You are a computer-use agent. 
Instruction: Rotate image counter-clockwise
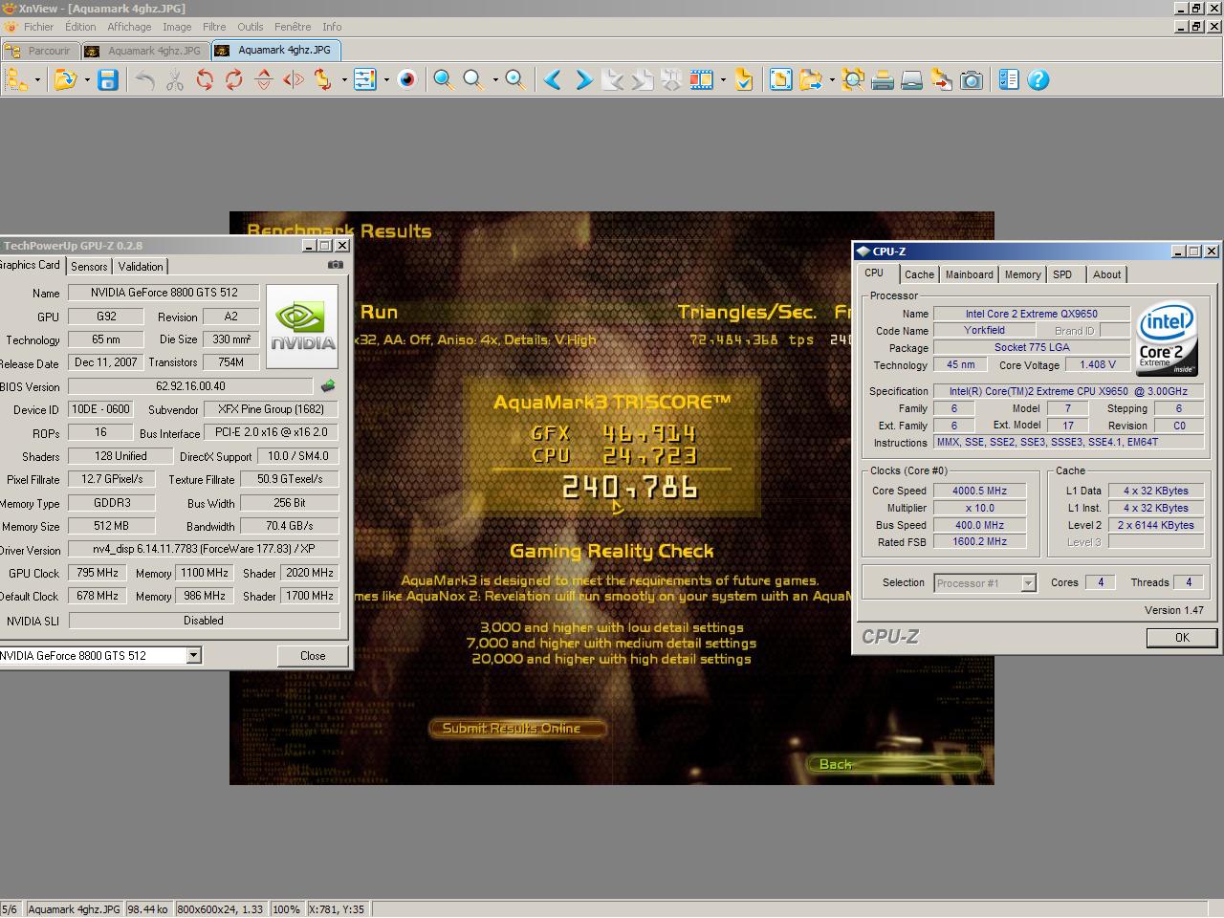point(205,80)
